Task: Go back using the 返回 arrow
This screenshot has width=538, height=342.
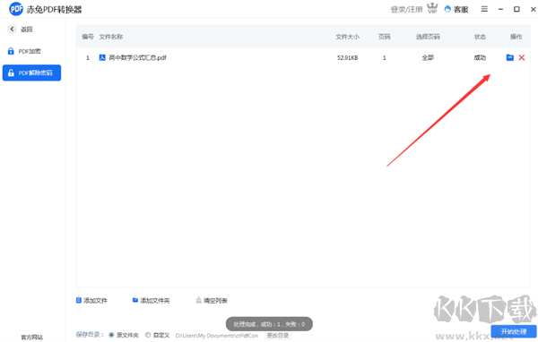Action: [x=12, y=30]
